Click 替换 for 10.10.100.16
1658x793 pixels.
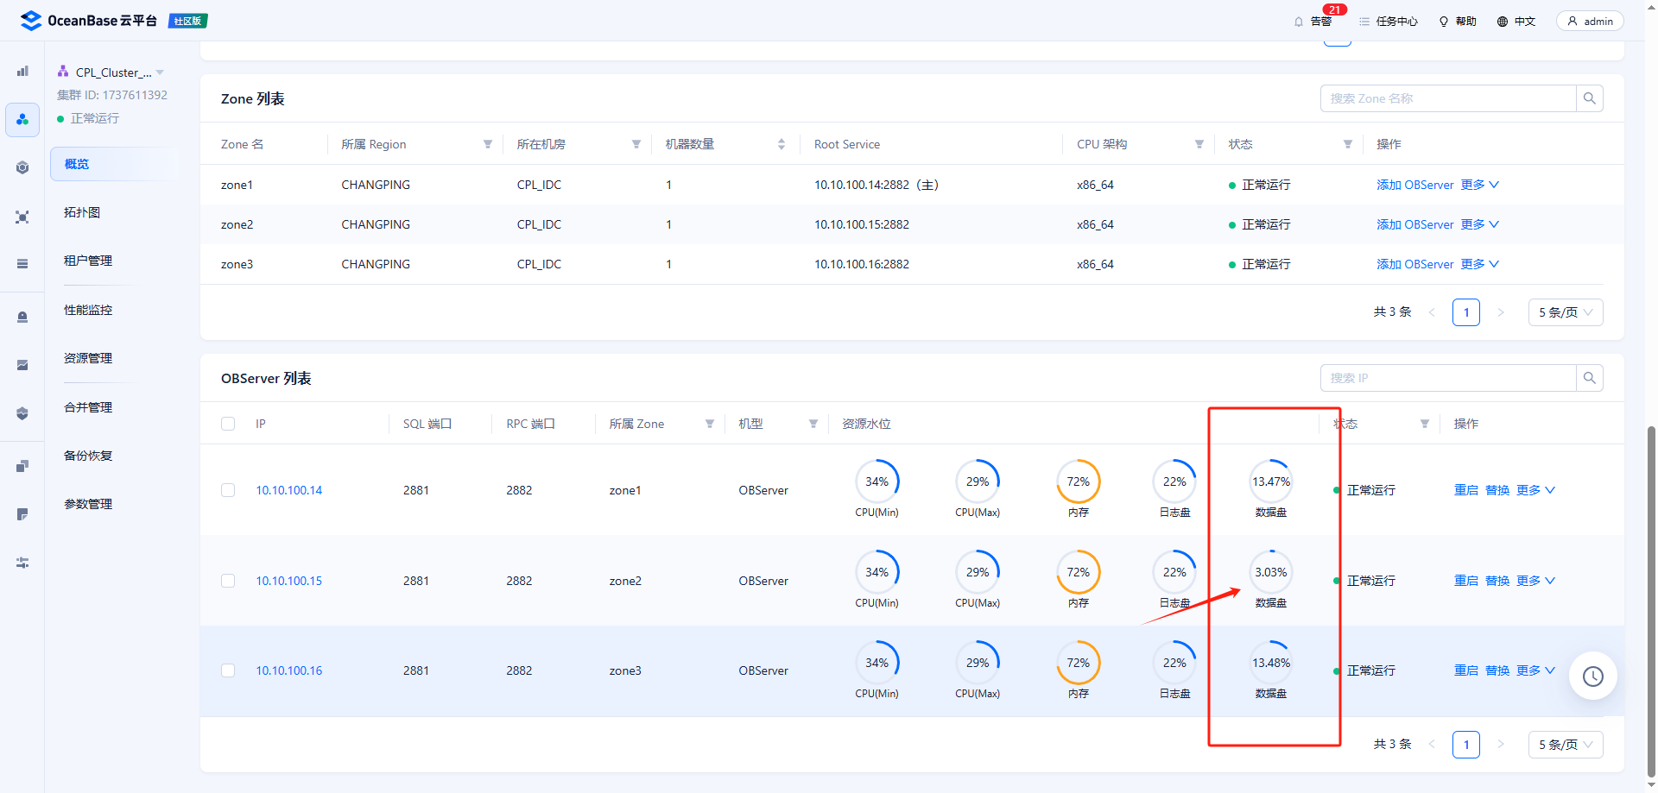click(x=1497, y=670)
